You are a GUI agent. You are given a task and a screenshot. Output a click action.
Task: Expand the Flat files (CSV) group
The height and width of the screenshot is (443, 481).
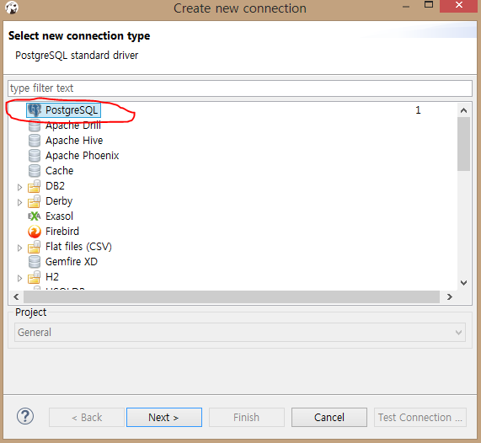point(19,248)
